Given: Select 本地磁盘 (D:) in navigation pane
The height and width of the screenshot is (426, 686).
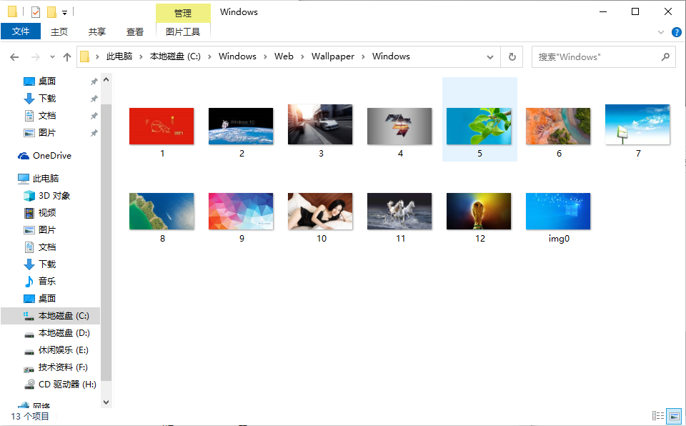Looking at the screenshot, I should 64,332.
